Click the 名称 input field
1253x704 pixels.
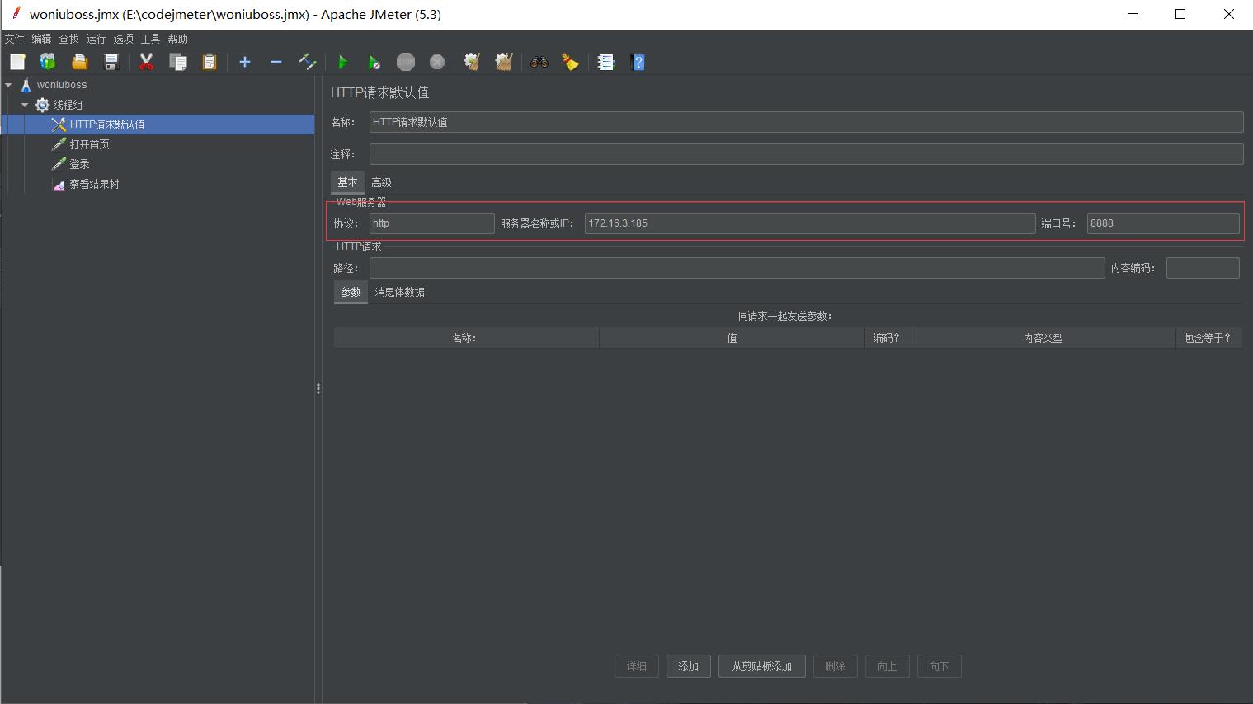(x=806, y=122)
